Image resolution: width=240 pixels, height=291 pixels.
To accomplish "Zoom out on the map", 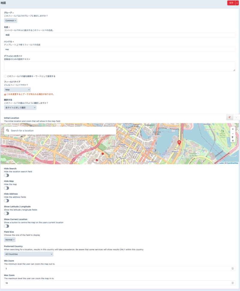I will click(x=233, y=133).
